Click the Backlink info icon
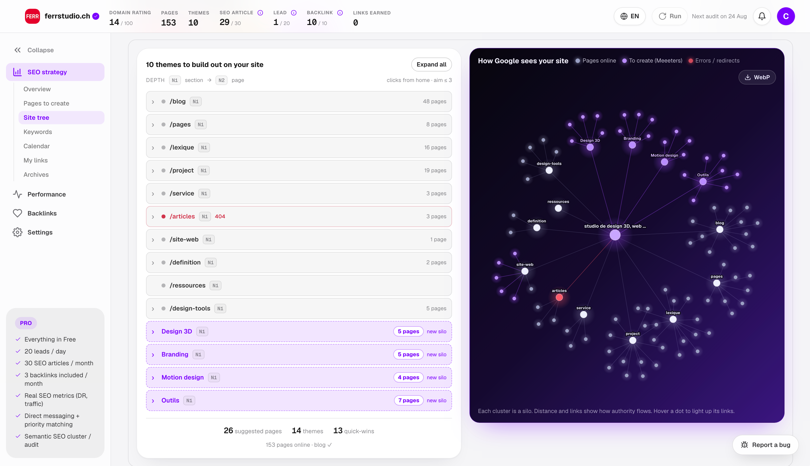The height and width of the screenshot is (466, 810). pos(340,13)
